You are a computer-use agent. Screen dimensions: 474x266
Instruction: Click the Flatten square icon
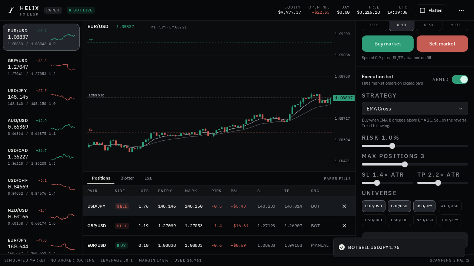coord(423,10)
